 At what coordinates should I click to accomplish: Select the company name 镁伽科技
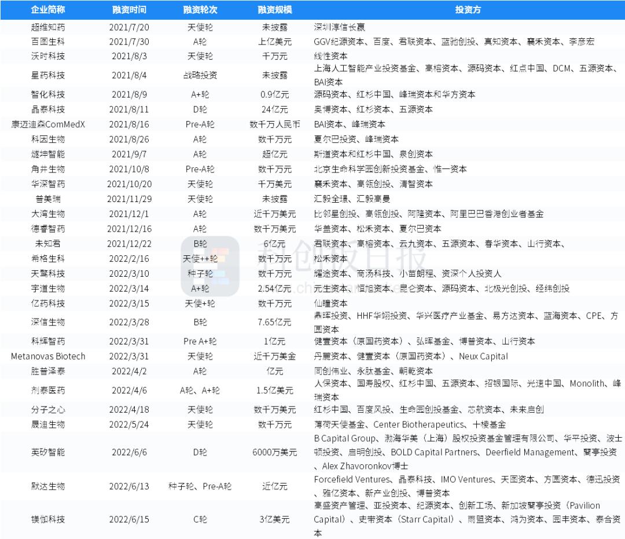(48, 519)
